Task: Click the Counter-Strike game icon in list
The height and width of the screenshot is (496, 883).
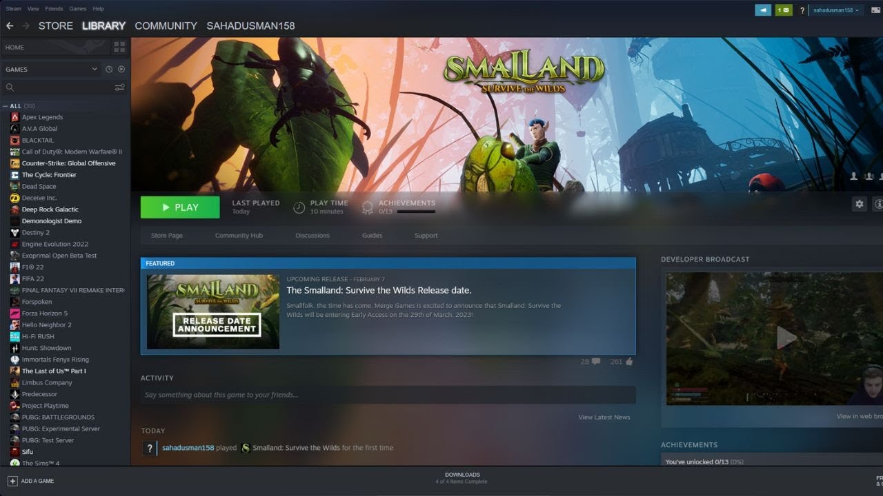Action: pyautogui.click(x=14, y=163)
